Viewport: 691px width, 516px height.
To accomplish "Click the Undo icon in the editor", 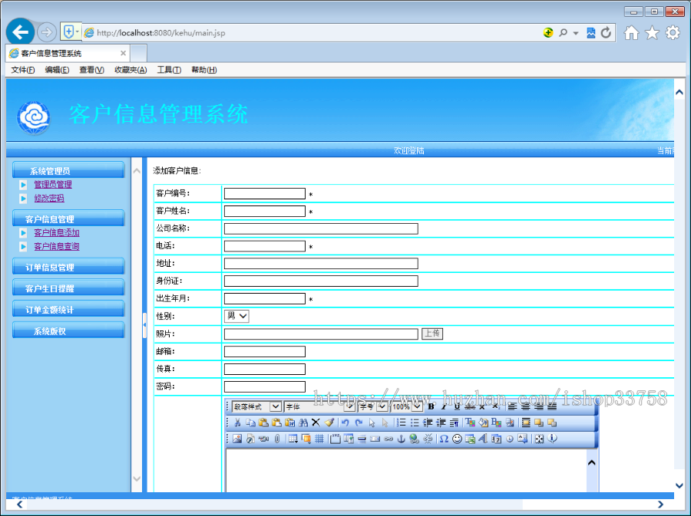I will click(344, 422).
